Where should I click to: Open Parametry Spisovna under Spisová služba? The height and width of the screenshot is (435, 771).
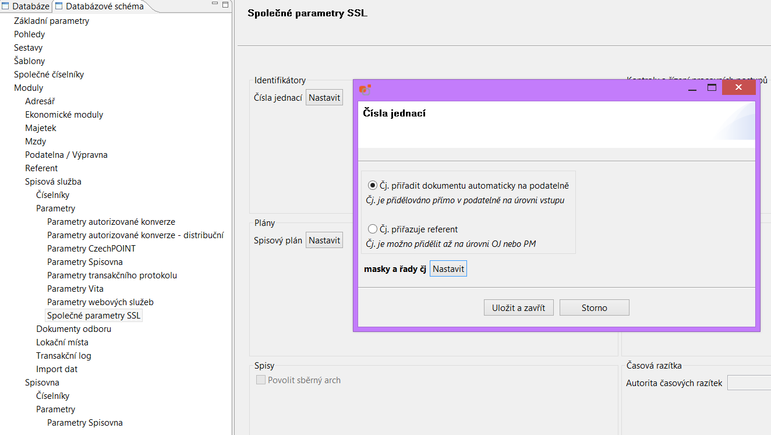click(x=84, y=262)
